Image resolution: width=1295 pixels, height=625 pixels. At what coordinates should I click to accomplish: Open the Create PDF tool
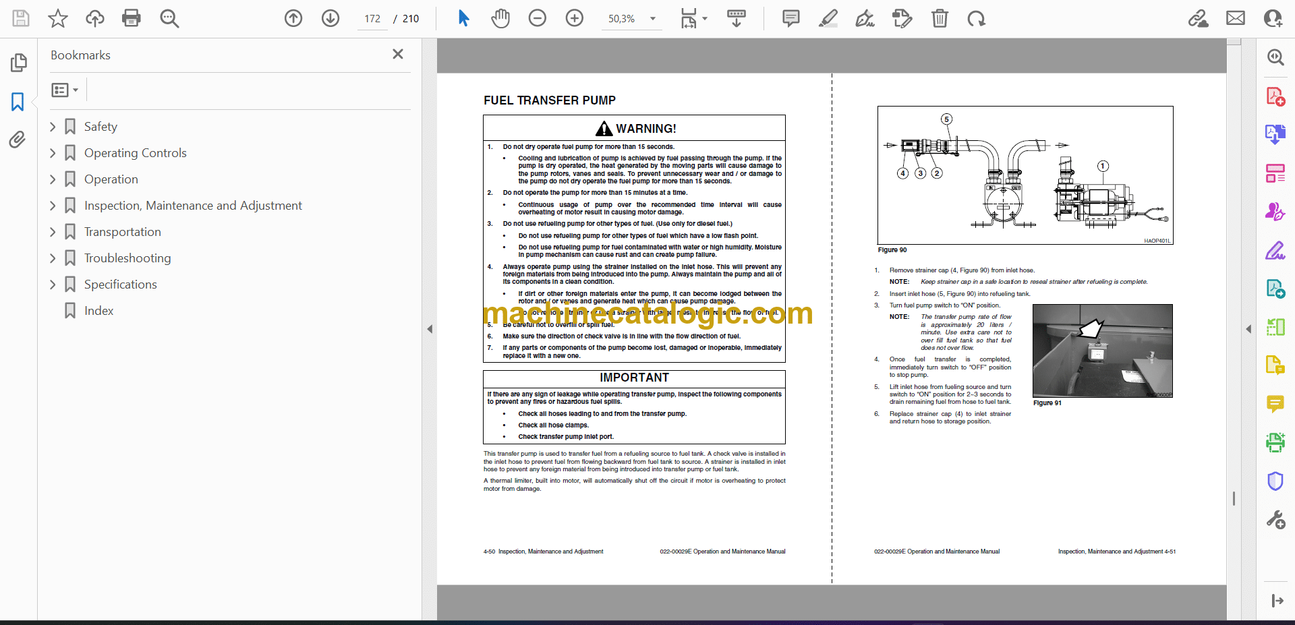tap(1275, 96)
